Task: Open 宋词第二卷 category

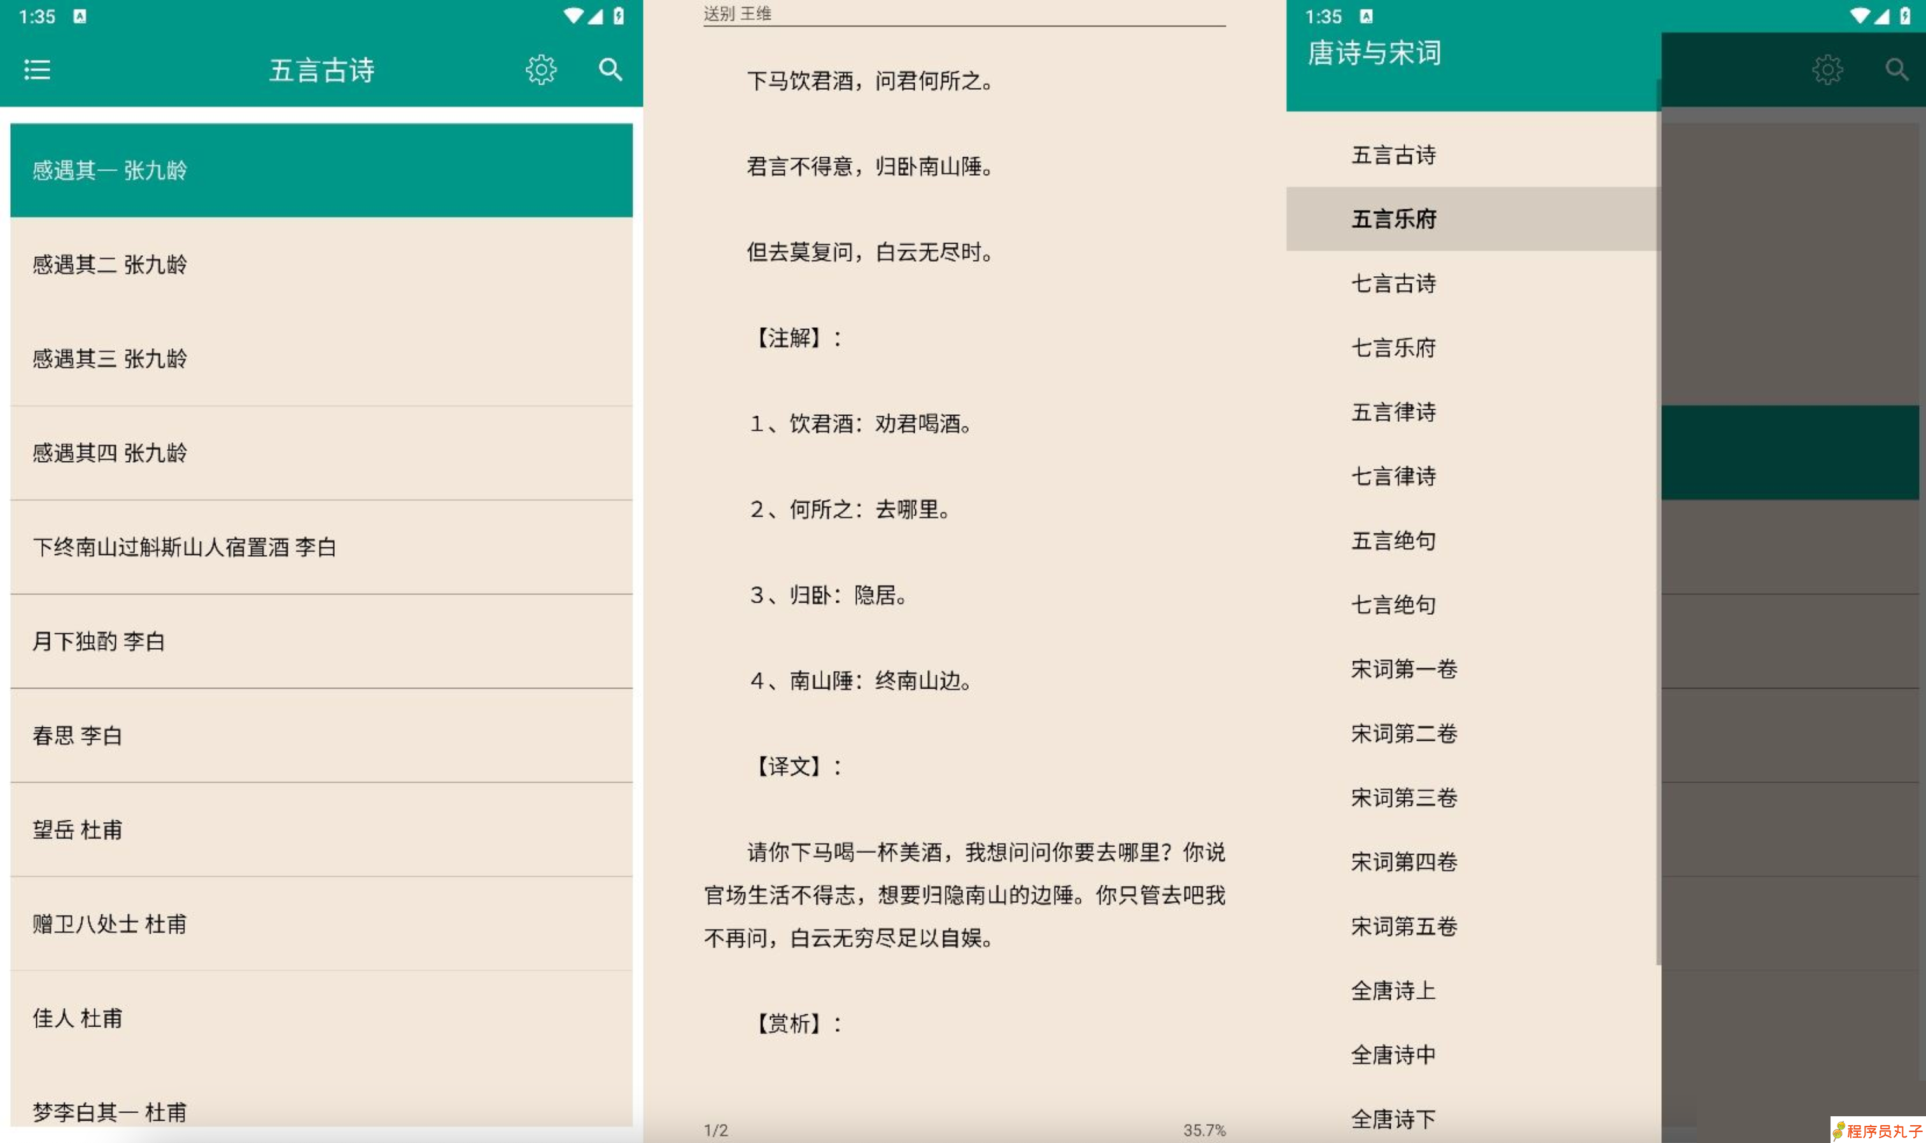Action: (1473, 733)
